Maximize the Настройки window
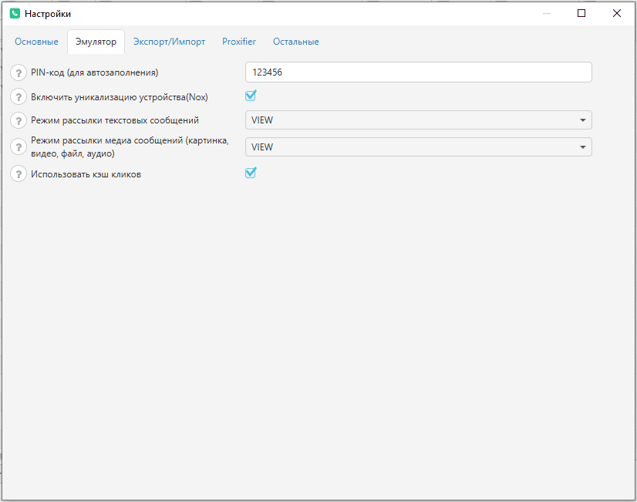 coord(581,13)
